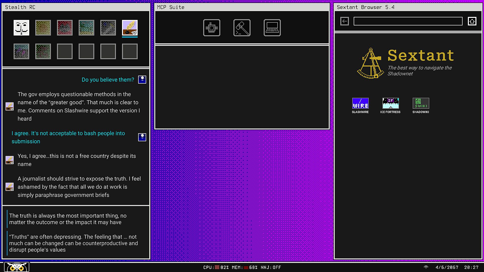Screen dimensions: 484x272
Task: Choose reply "The truth is always the most important"
Action: pos(68,219)
